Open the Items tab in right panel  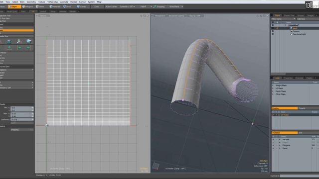point(277,15)
